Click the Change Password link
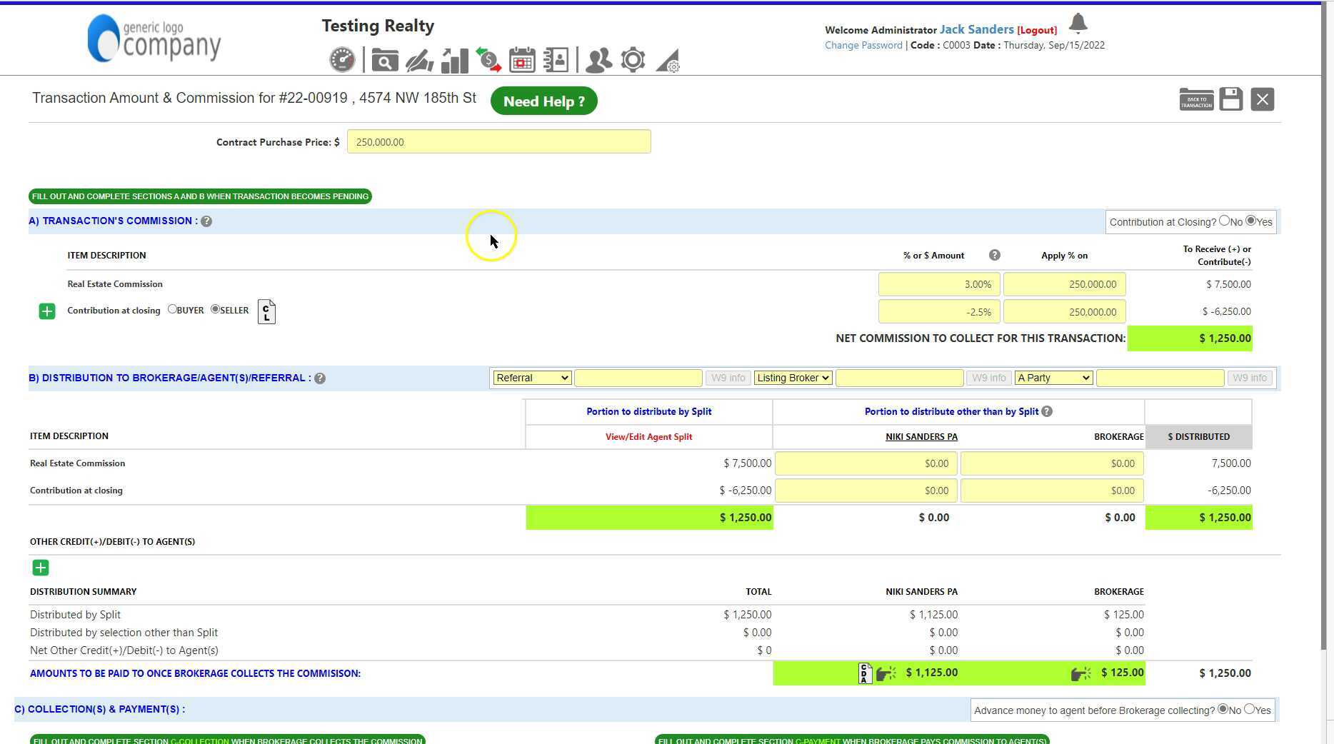Viewport: 1334px width, 744px height. [x=863, y=45]
